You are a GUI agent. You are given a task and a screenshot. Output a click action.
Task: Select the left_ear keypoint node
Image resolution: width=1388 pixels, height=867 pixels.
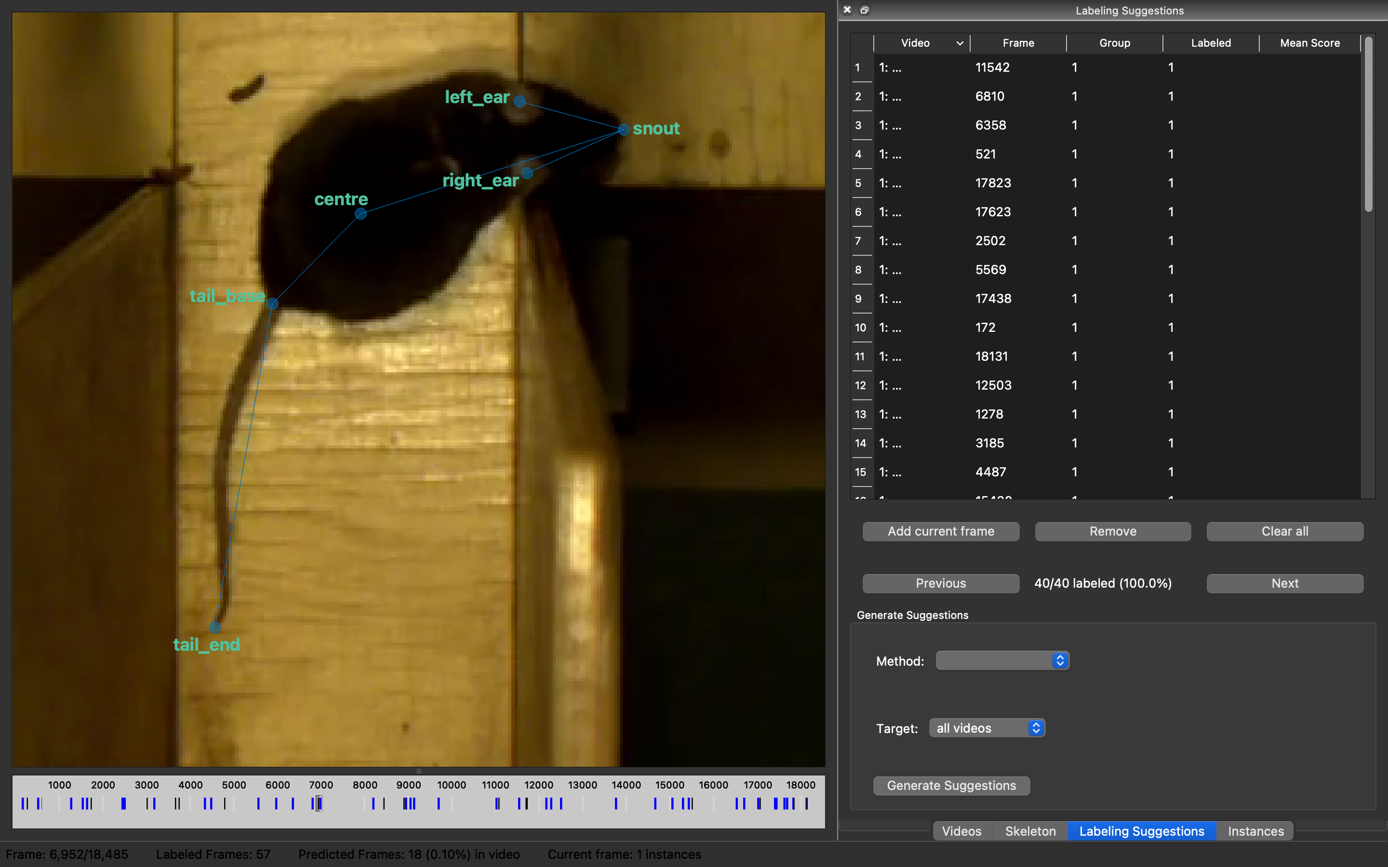click(x=520, y=102)
